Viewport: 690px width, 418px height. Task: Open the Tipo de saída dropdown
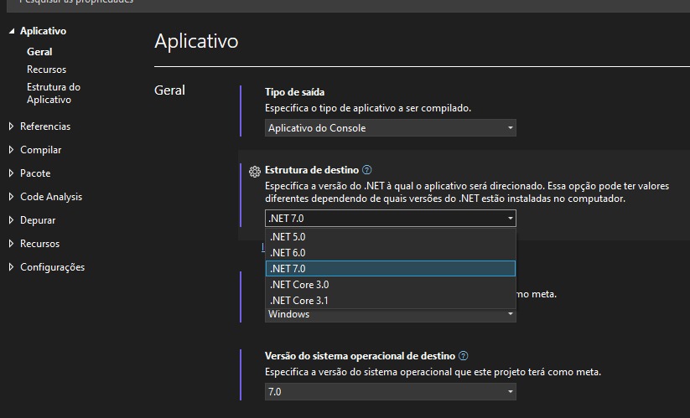point(391,128)
